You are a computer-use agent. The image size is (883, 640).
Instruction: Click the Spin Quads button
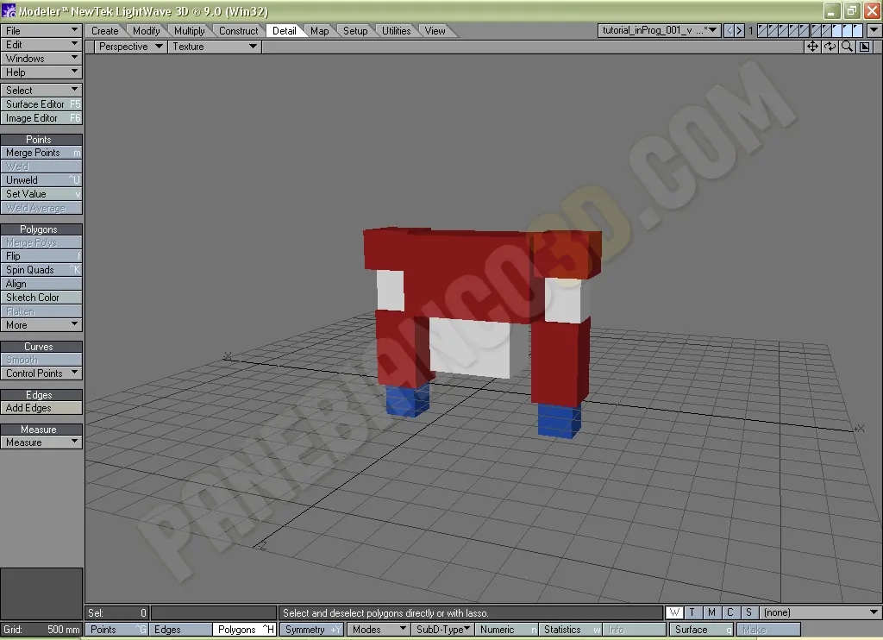(41, 270)
